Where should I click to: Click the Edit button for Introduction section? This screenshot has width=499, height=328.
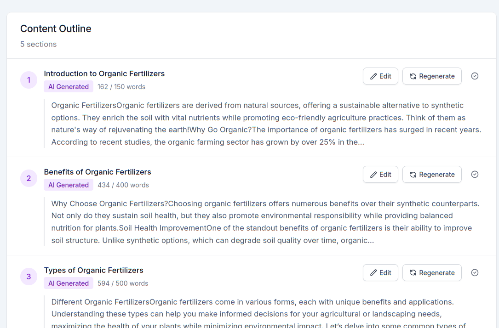click(380, 76)
